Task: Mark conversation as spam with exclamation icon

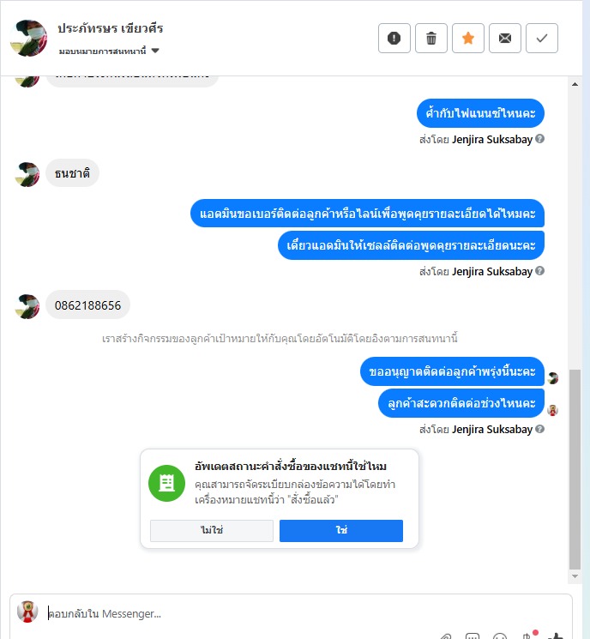Action: pos(394,39)
